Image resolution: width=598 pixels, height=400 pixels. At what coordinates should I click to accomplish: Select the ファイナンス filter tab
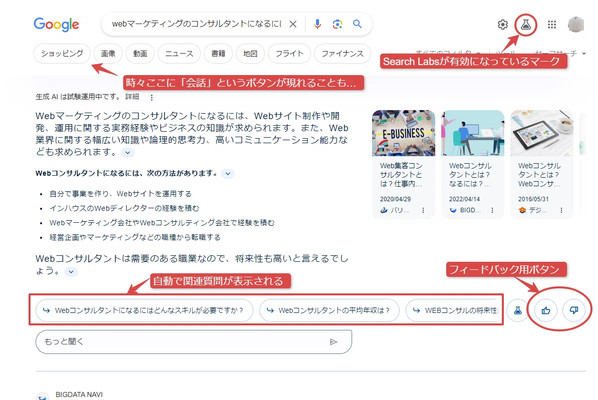[343, 54]
